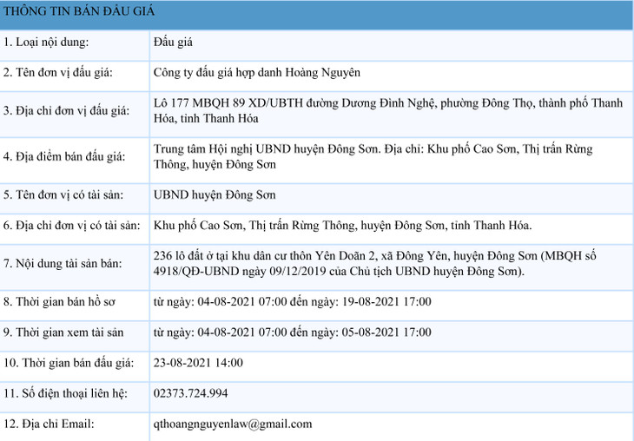Screen dimensions: 634x441
Task: Select company name 'Công ty đấu giá hợp danh Hoàng Nguyên'
Action: (256, 73)
